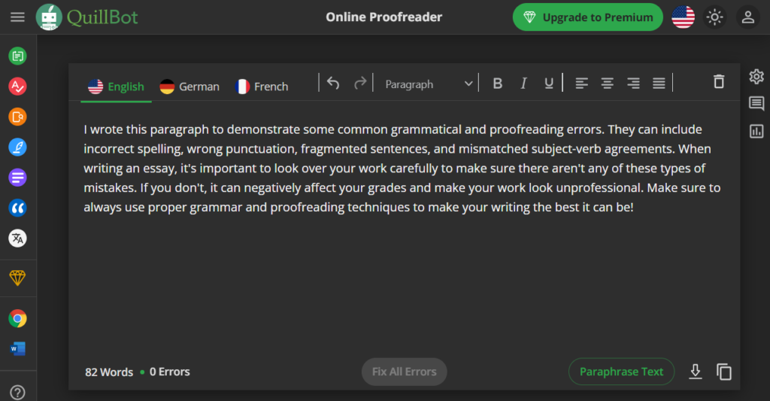Click the US flag language selector
Screen dimensions: 770x401
(683, 17)
